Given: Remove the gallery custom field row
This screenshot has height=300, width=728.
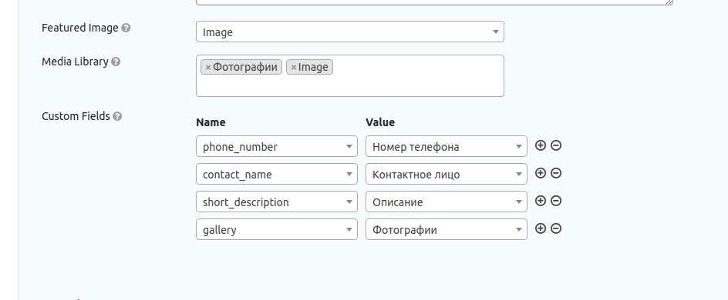Looking at the screenshot, I should pos(556,228).
